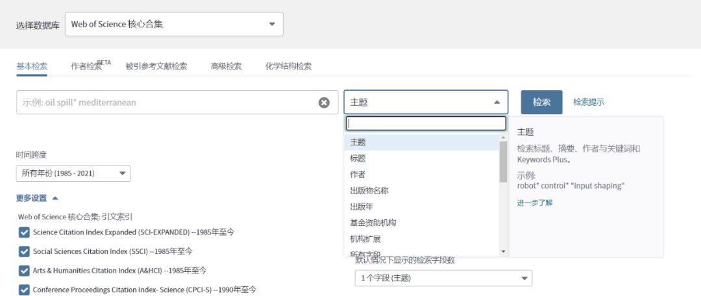
Task: Select 标题 in the field list
Action: (x=421, y=158)
